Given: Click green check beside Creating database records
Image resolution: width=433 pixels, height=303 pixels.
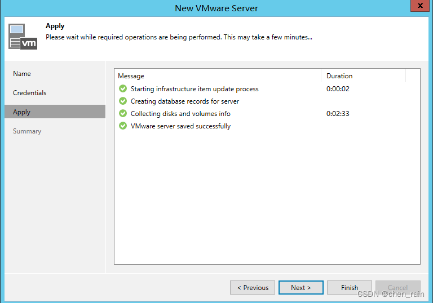Looking at the screenshot, I should (123, 101).
